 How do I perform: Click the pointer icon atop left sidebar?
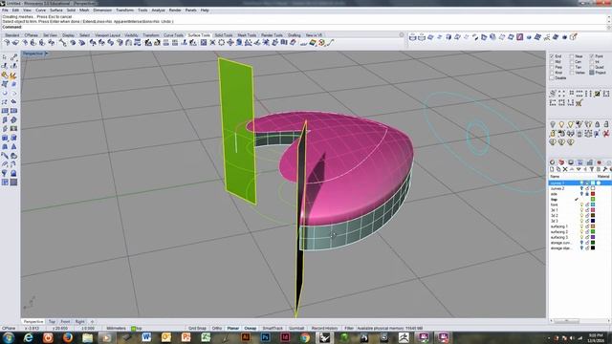(5, 57)
